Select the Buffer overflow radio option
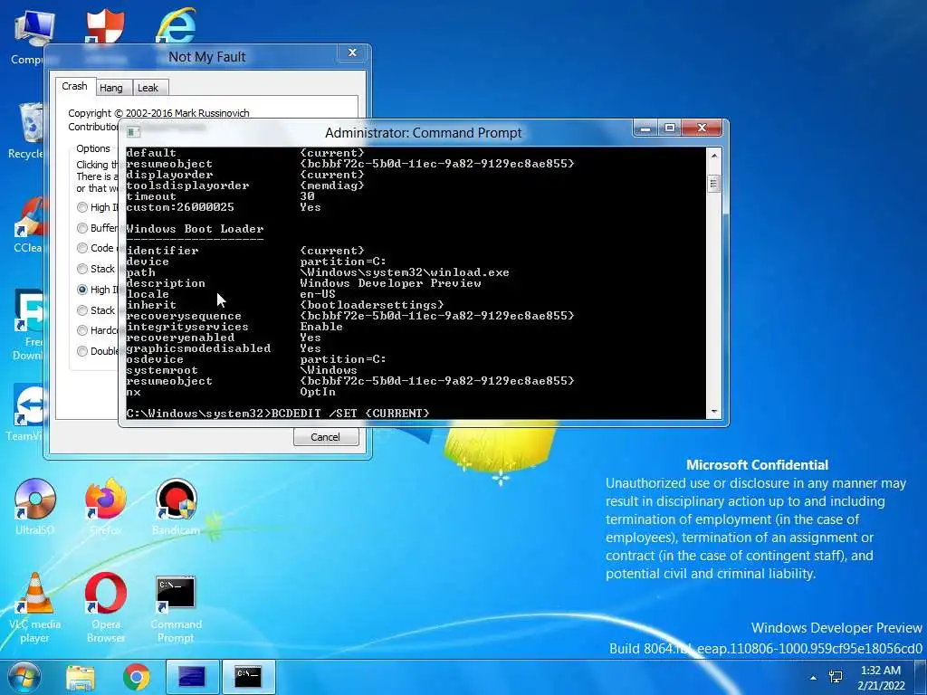Image resolution: width=927 pixels, height=695 pixels. [x=82, y=228]
